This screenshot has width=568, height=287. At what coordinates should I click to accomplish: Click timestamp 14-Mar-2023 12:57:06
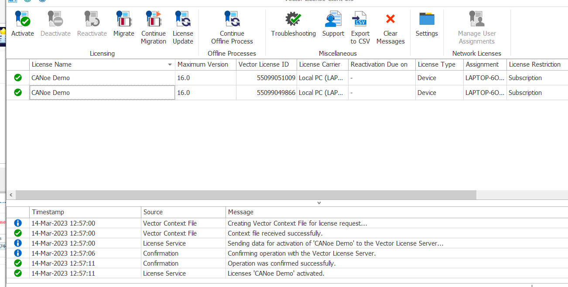pos(63,253)
